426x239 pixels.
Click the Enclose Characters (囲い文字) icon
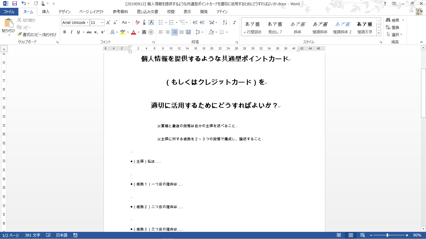pyautogui.click(x=151, y=32)
